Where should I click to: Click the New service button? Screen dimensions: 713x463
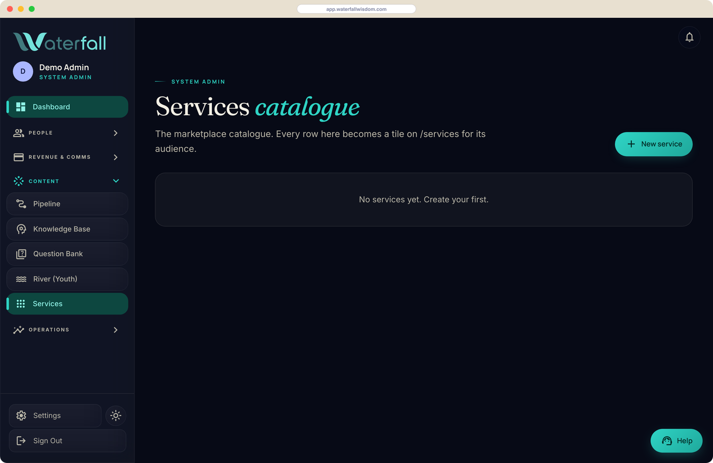coord(654,144)
